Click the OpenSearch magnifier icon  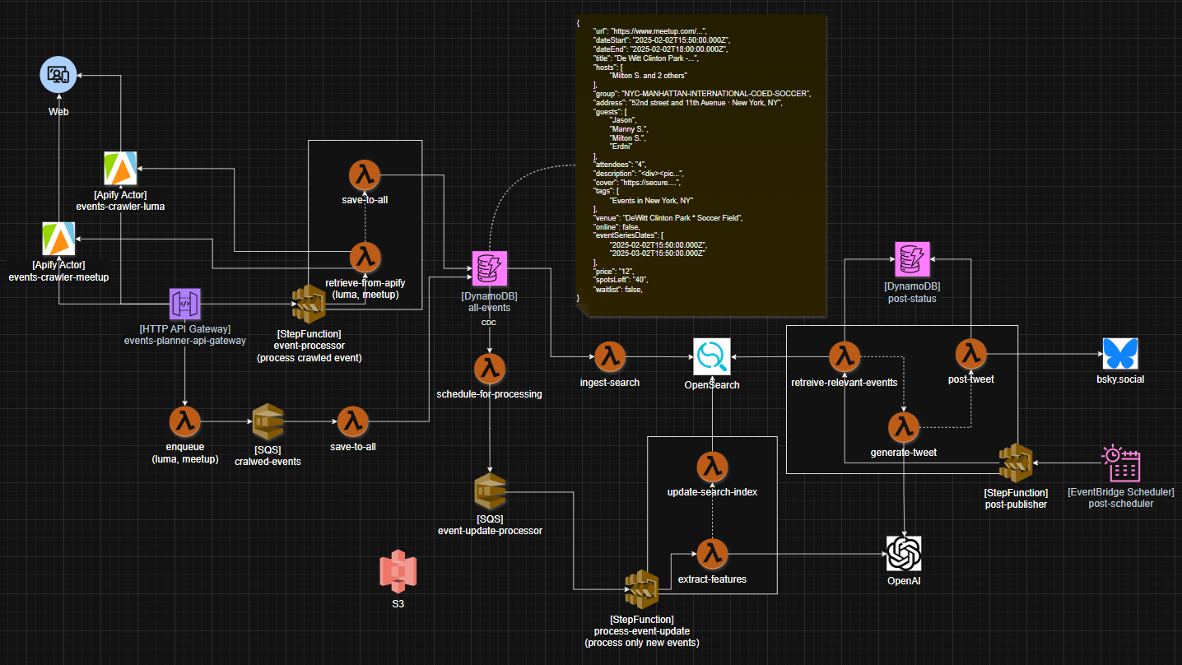click(x=712, y=357)
